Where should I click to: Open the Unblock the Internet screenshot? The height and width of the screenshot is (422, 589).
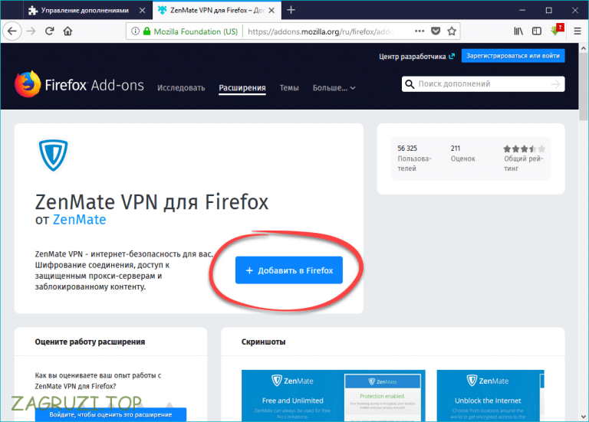click(x=490, y=396)
